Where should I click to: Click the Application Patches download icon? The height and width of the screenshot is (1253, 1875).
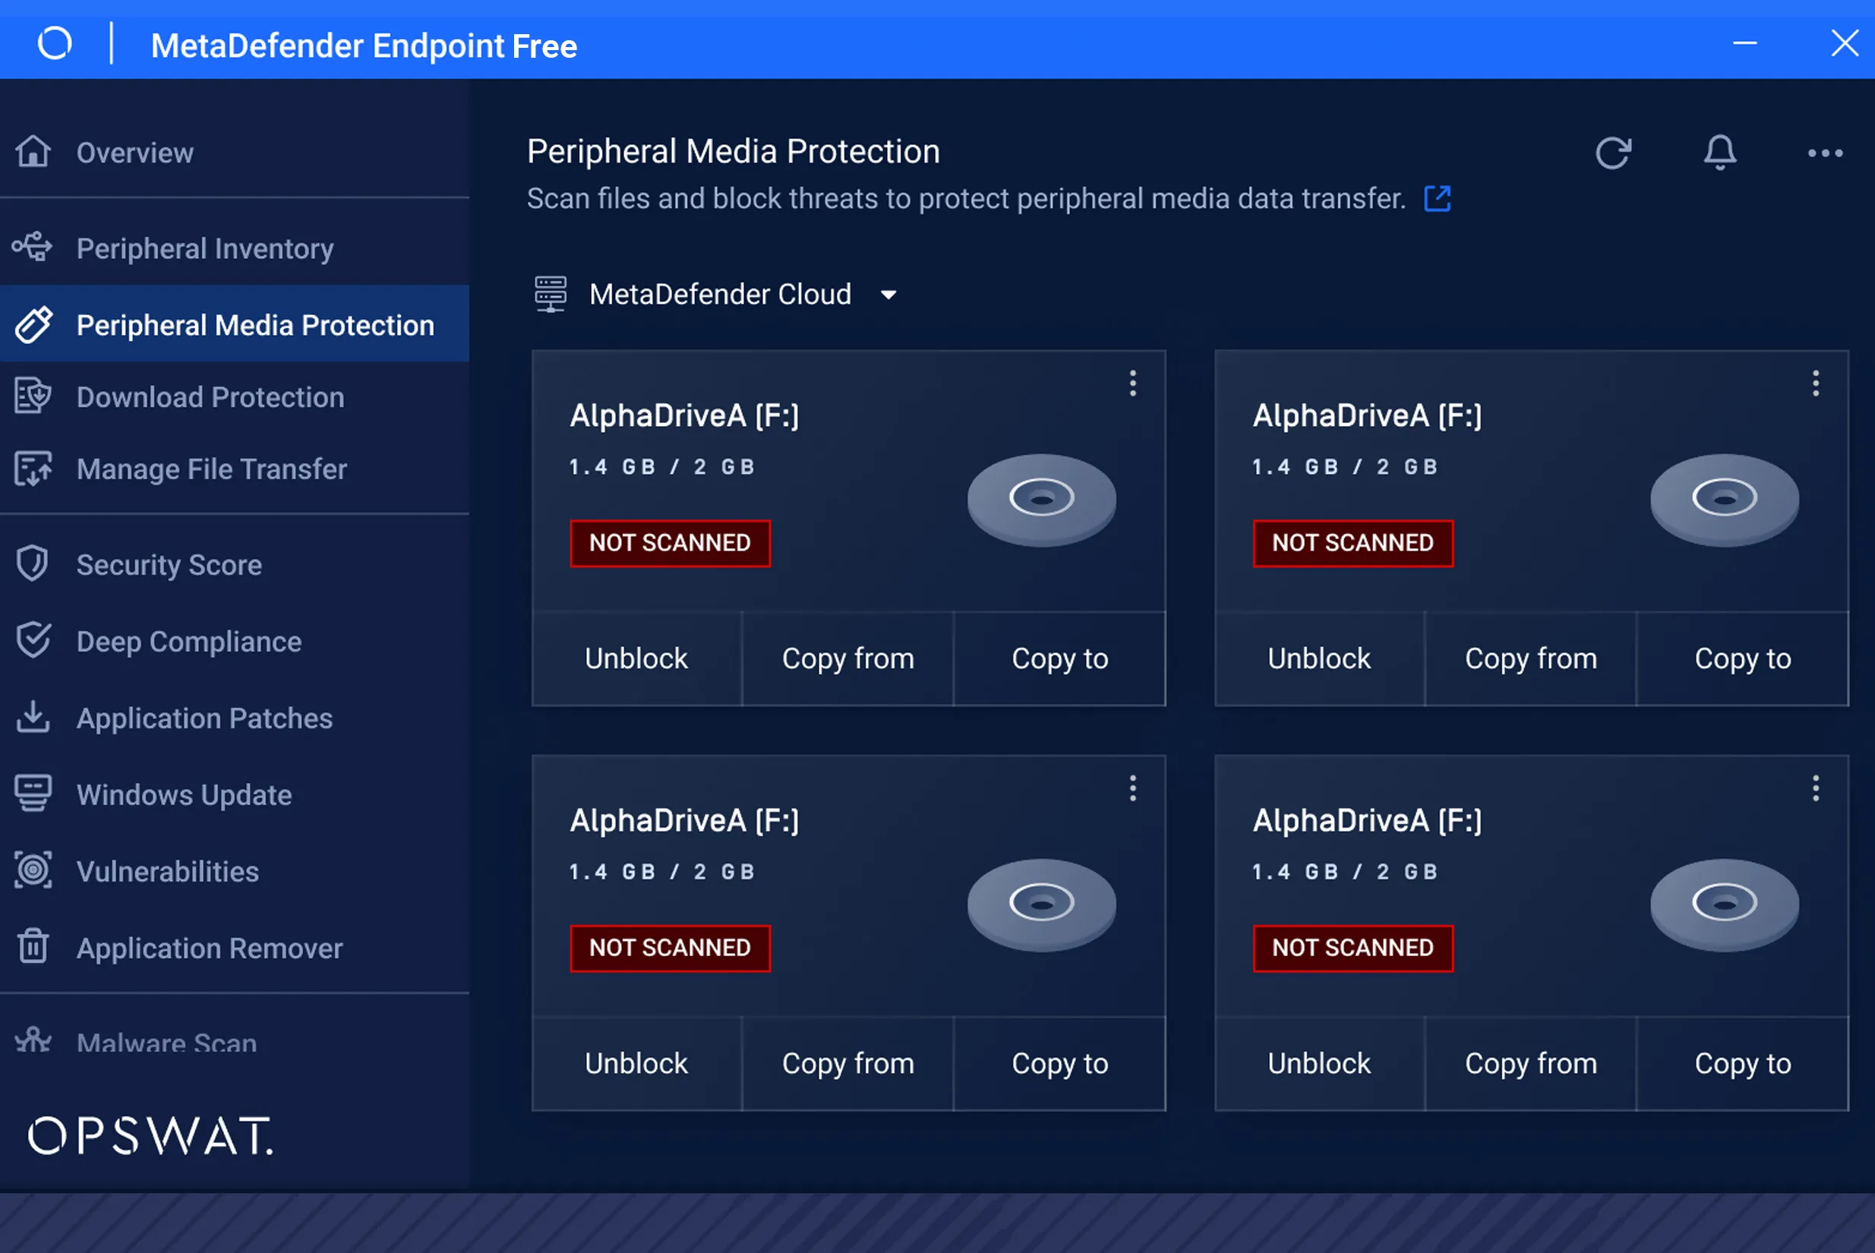(33, 717)
